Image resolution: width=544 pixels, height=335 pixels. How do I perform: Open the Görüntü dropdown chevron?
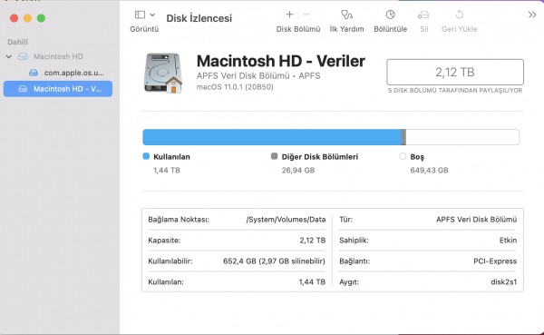point(152,15)
